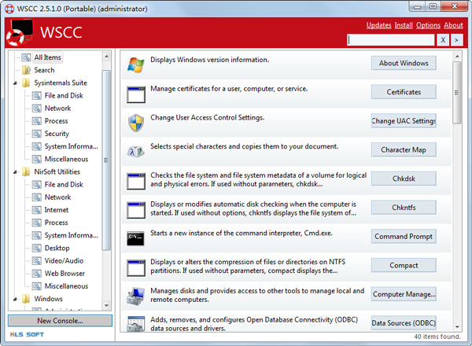Select Process under NirSoft Utilities

pyautogui.click(x=57, y=223)
